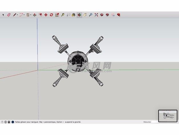The height and width of the screenshot is (135, 179).
Task: Click the Zoom Extents tool
Action: 96,15
